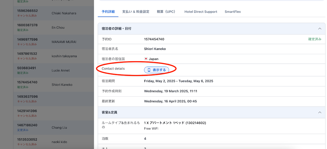Select MANAMI MURAI's cancelled booking

[64, 42]
